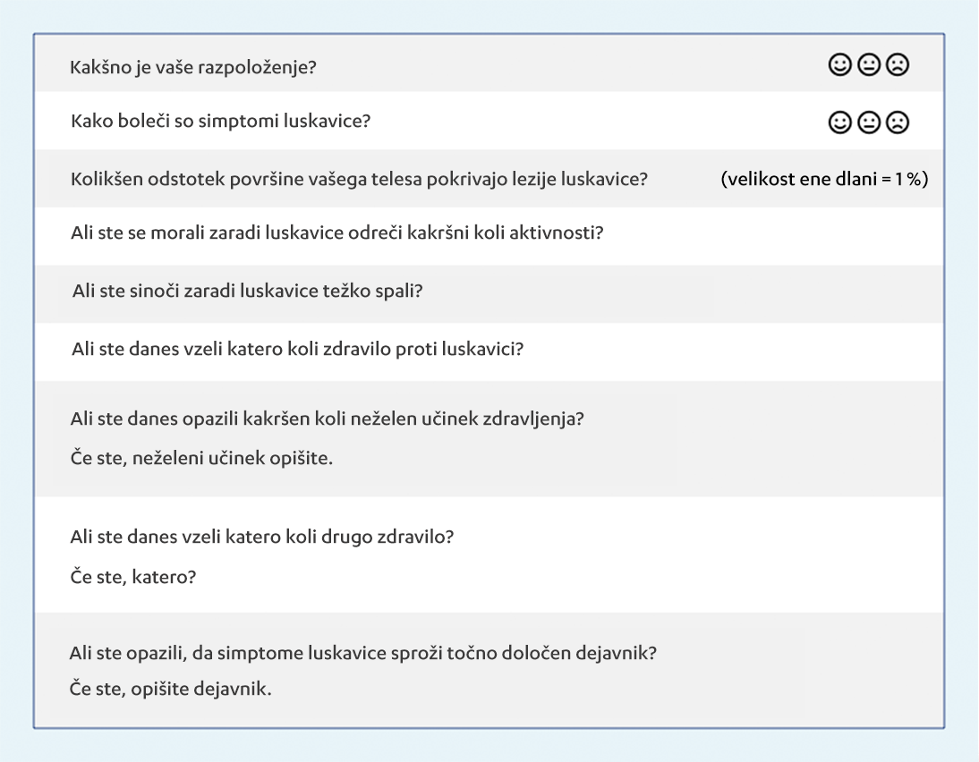979x762 pixels.
Task: Click empty answer area beside side-effect question
Action: (x=761, y=438)
